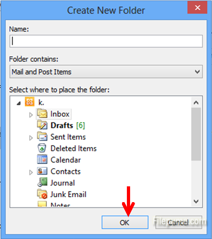Click the OK button
Image resolution: width=212 pixels, height=239 pixels.
(x=125, y=222)
